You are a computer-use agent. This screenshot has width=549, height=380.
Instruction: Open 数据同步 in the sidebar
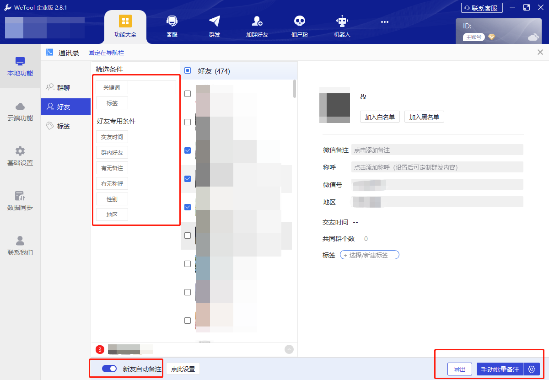[x=20, y=201]
